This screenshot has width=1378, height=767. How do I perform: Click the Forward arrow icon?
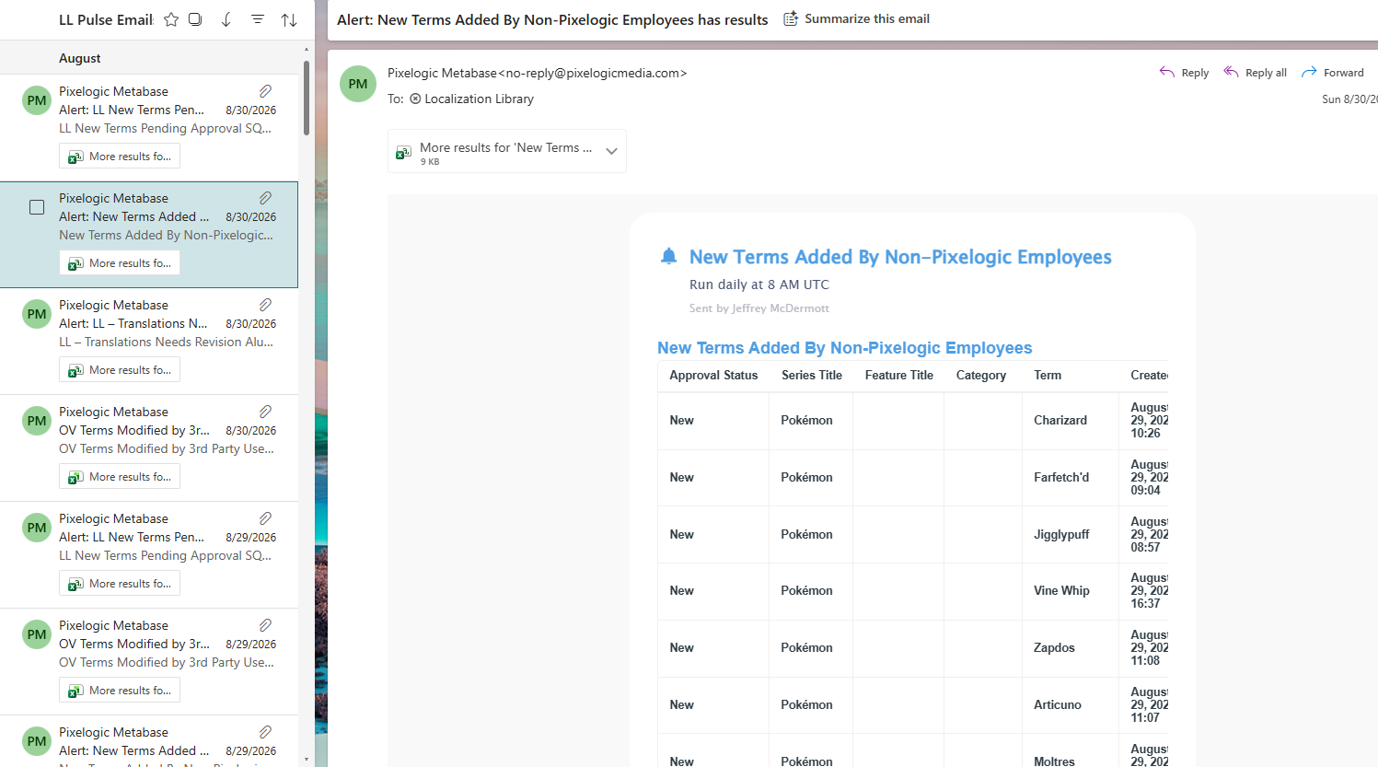click(1309, 72)
